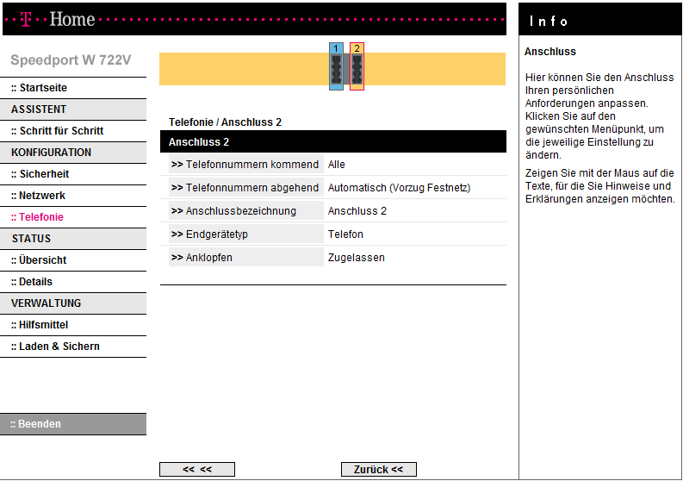
Task: Open the Netzwerk settings page
Action: click(x=38, y=196)
